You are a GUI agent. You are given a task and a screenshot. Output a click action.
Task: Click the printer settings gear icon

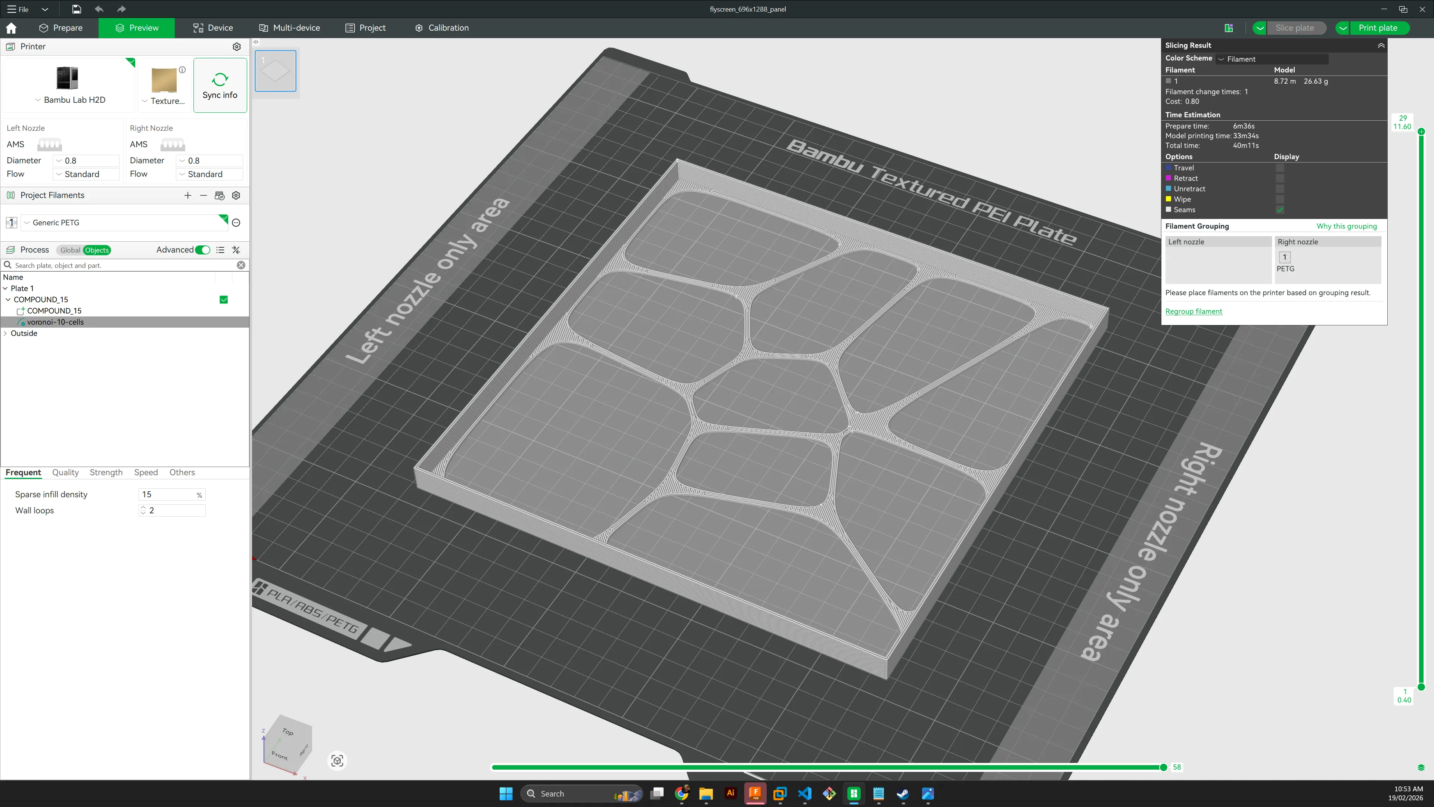pos(237,47)
